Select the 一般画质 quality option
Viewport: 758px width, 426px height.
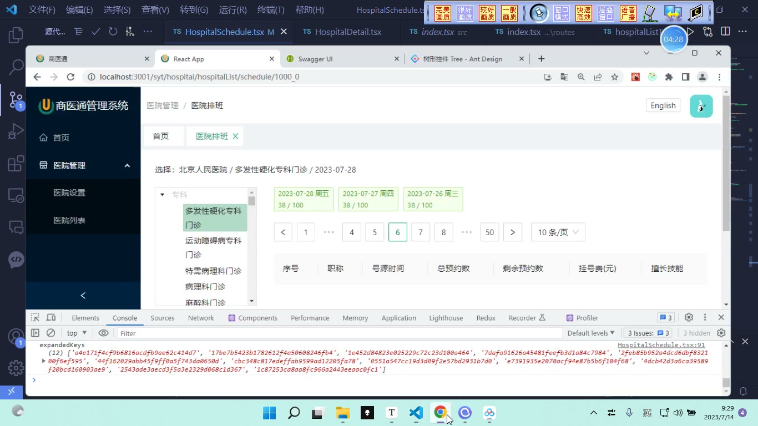tap(509, 13)
